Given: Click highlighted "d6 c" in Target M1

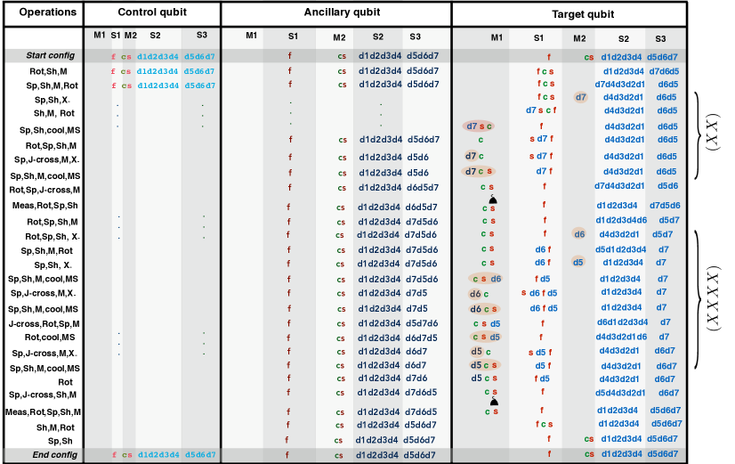Looking at the screenshot, I should point(479,294).
